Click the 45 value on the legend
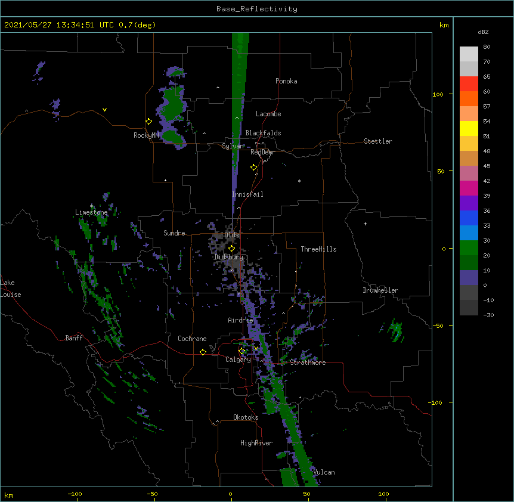Viewport: 514px width, 502px height. click(x=487, y=166)
